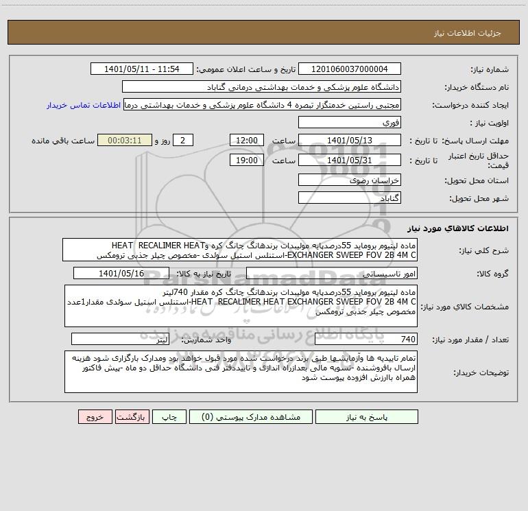Click the buyer organization name field
Image resolution: width=528 pixels, height=511 pixels.
pyautogui.click(x=261, y=87)
